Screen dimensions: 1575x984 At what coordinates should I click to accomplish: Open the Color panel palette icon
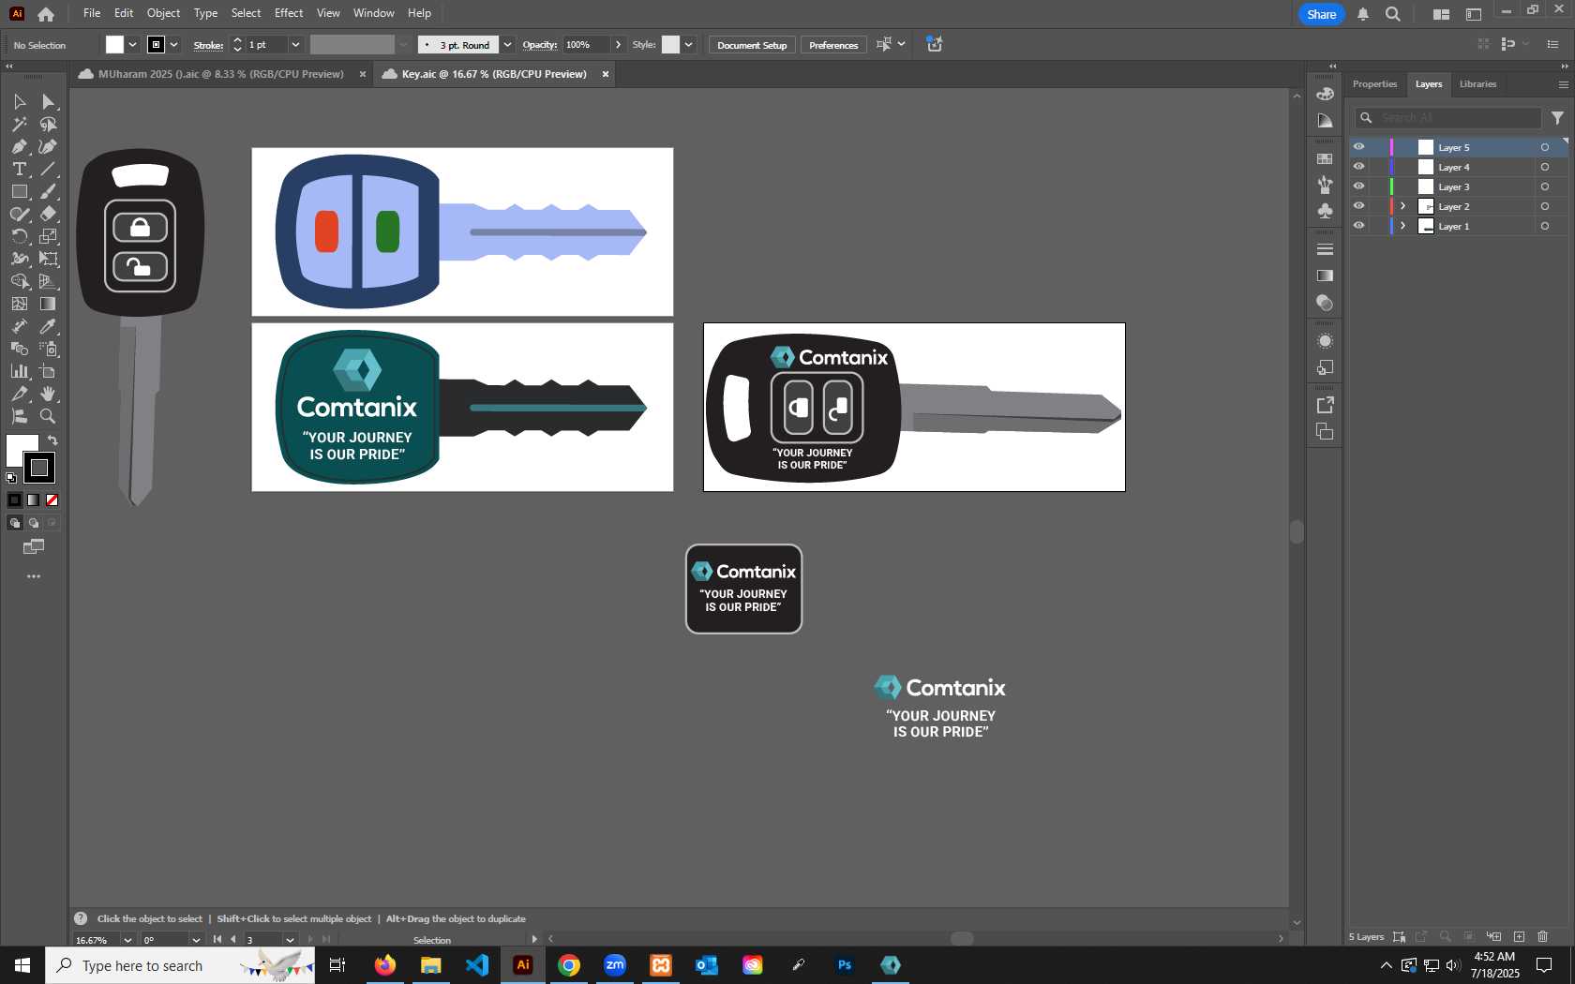pos(1325,94)
